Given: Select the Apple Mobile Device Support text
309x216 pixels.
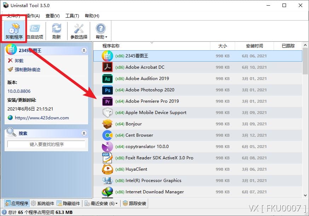Looking at the screenshot, I should [x=156, y=113].
